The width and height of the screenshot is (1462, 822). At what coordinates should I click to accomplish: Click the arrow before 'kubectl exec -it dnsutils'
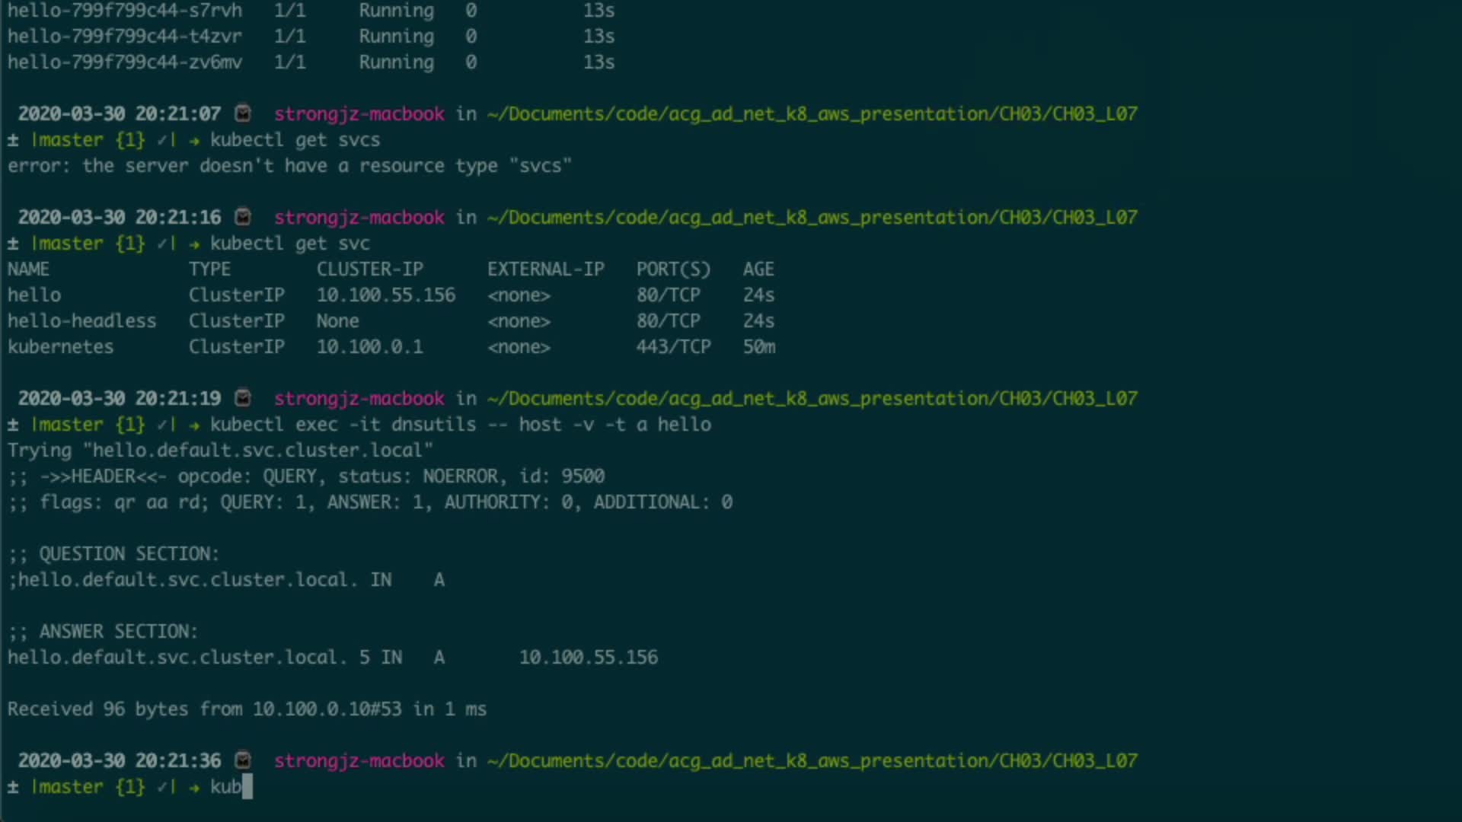[194, 425]
